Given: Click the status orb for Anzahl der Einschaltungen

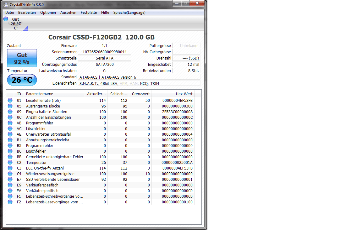Looking at the screenshot, I should click(10, 117).
